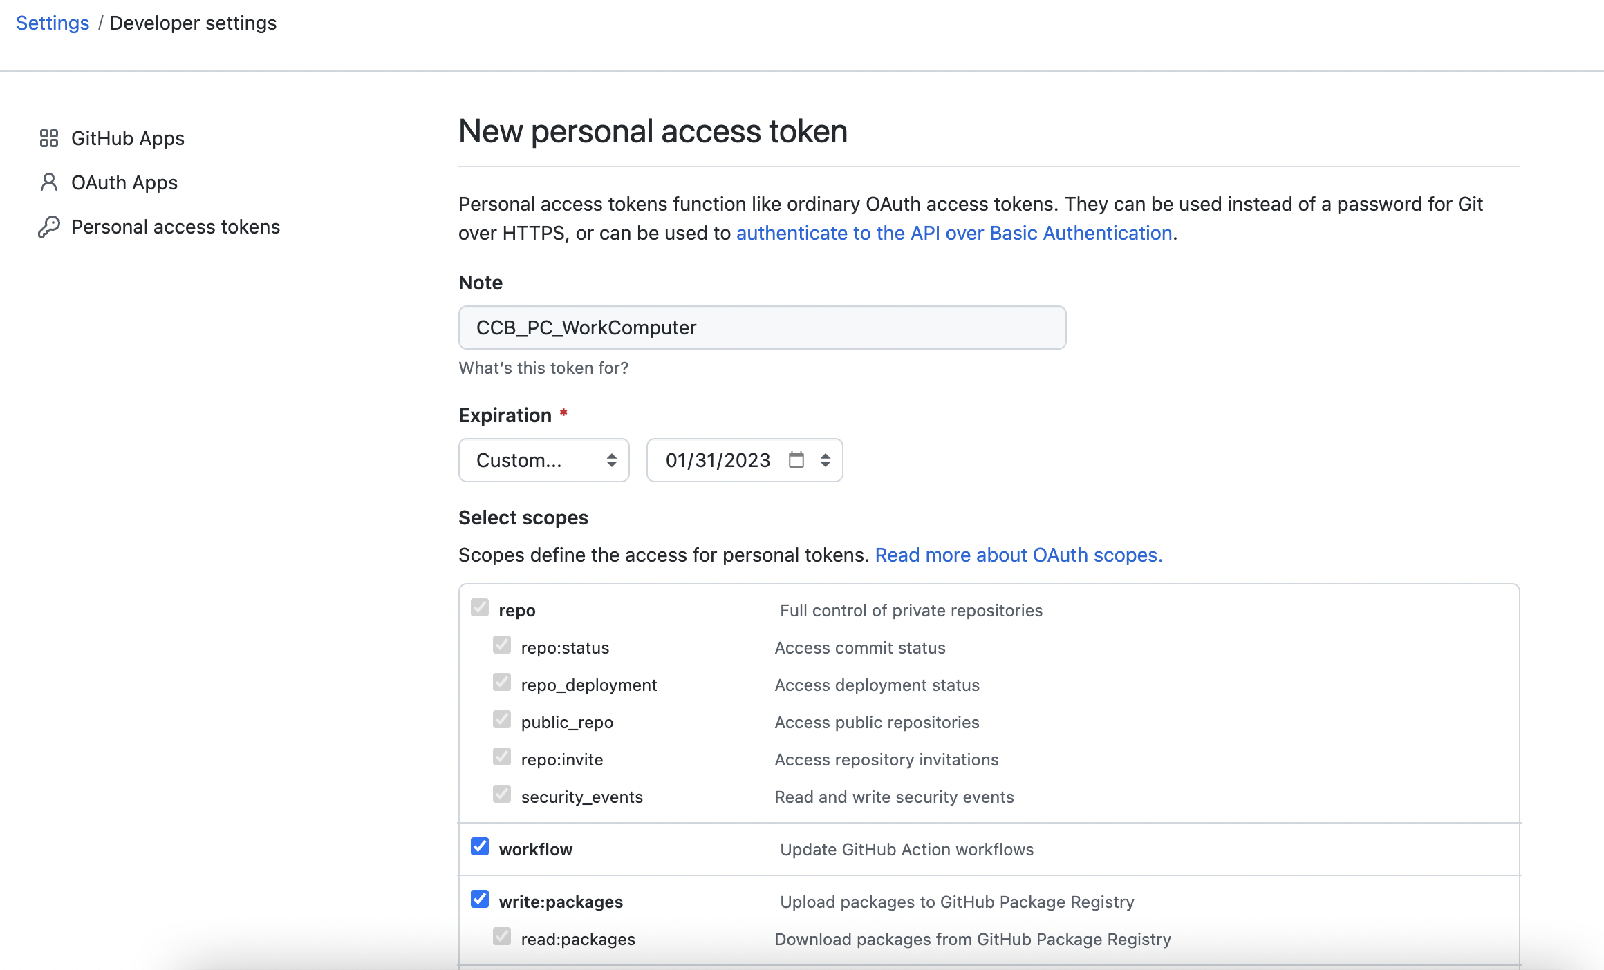
Task: Click 'Access public repositories' description
Action: pyautogui.click(x=877, y=723)
